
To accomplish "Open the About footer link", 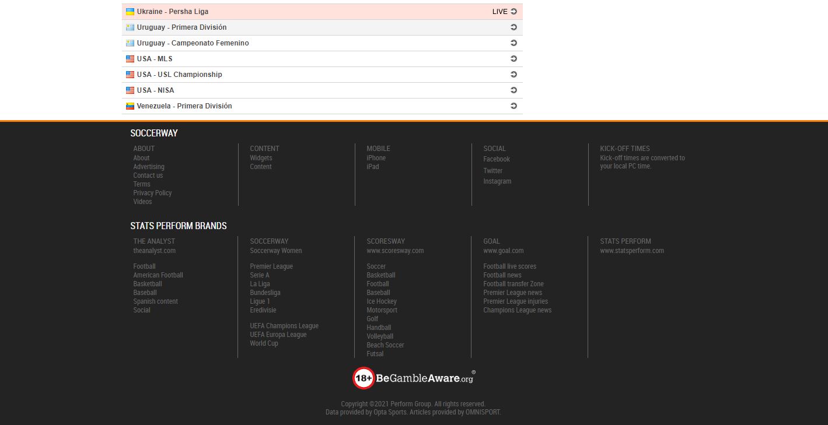I will point(141,158).
